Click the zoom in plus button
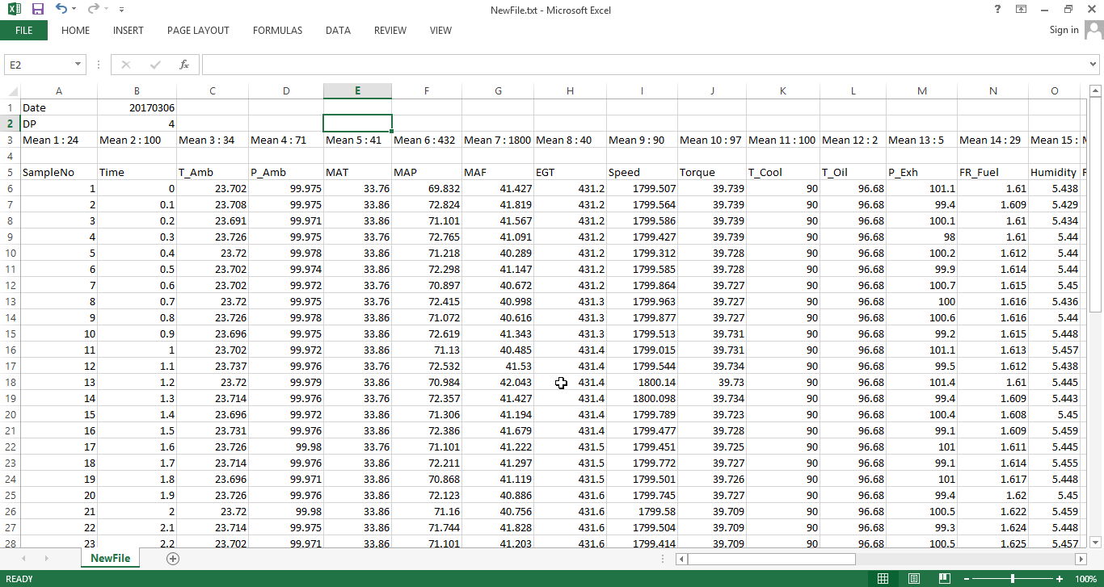Viewport: 1104px width, 587px height. (1061, 579)
